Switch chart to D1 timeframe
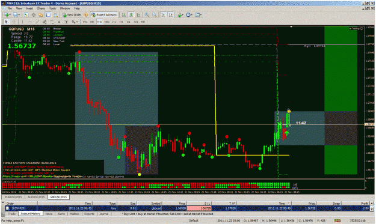Viewport: 376px width, 224px height. tap(129, 22)
